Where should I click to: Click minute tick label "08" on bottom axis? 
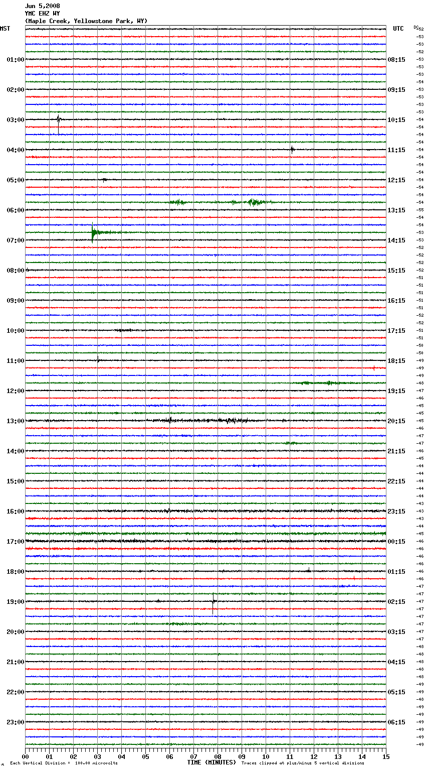point(218,756)
